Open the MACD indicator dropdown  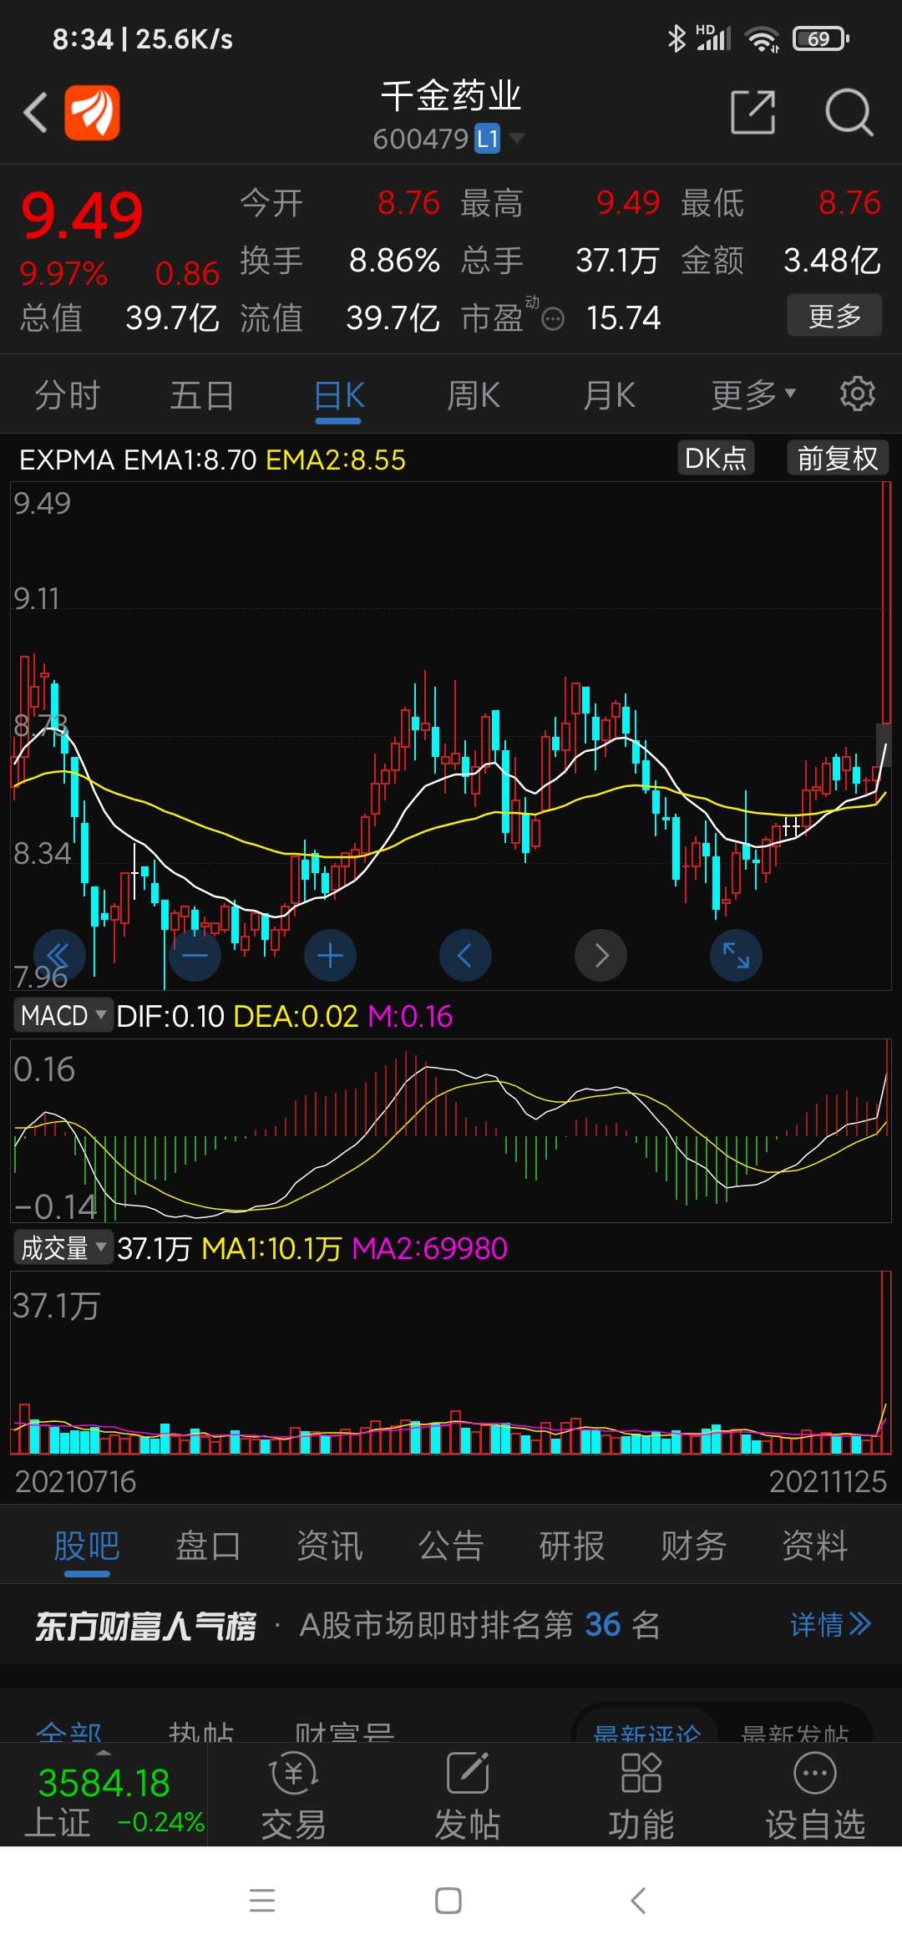(x=63, y=1015)
